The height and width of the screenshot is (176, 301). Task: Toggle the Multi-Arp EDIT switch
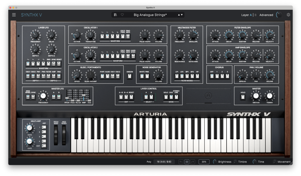pyautogui.click(x=44, y=146)
